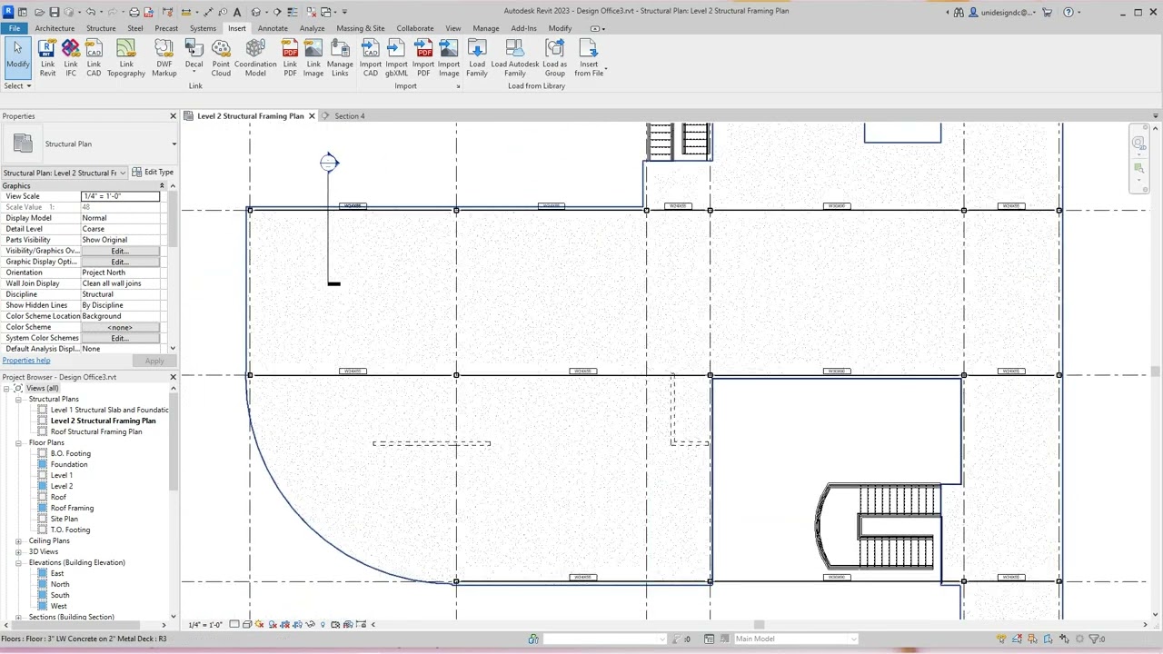
Task: Switch to the Section 4 view tab
Action: pos(349,116)
